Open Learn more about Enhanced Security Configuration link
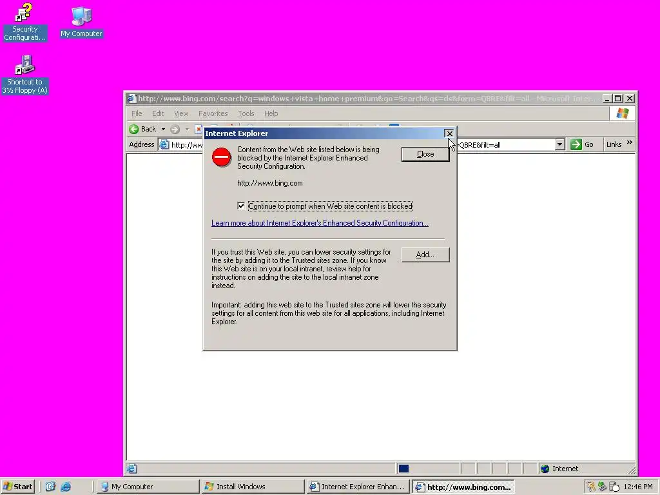The width and height of the screenshot is (660, 495). [x=320, y=223]
